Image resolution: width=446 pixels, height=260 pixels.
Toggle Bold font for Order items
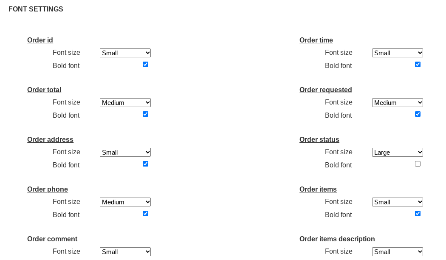(x=418, y=214)
